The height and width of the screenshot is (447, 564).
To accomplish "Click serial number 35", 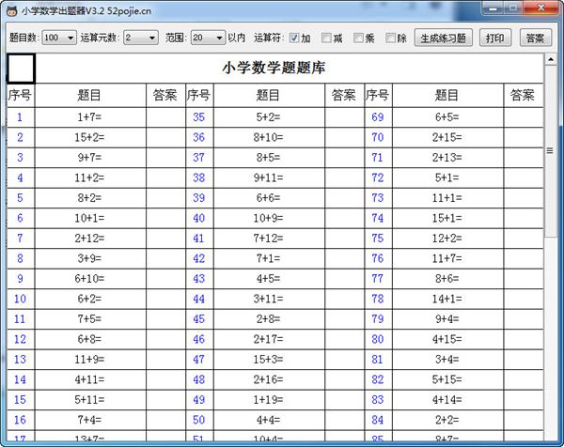I will pyautogui.click(x=199, y=117).
